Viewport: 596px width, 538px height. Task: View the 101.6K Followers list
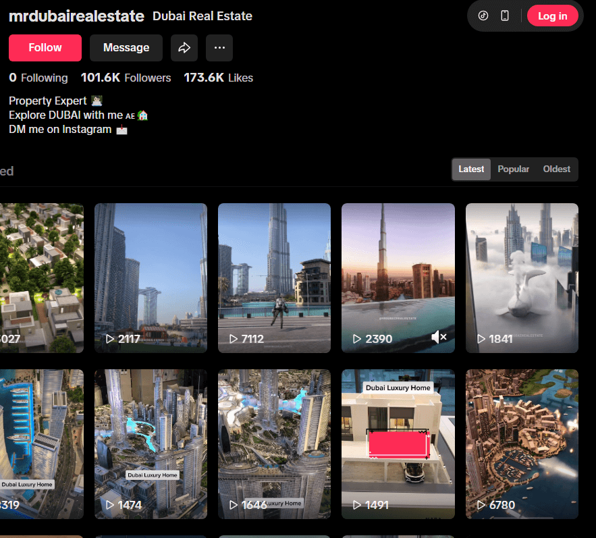(126, 78)
